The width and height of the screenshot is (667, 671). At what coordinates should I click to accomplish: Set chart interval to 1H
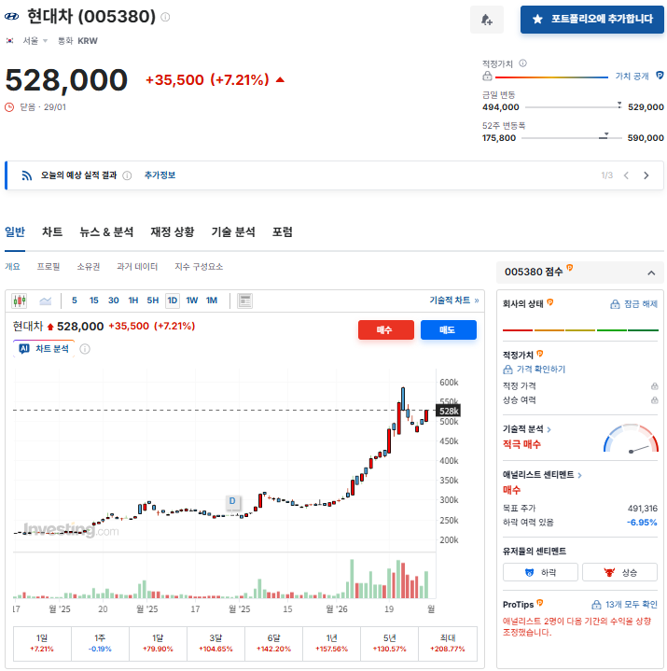pyautogui.click(x=133, y=301)
